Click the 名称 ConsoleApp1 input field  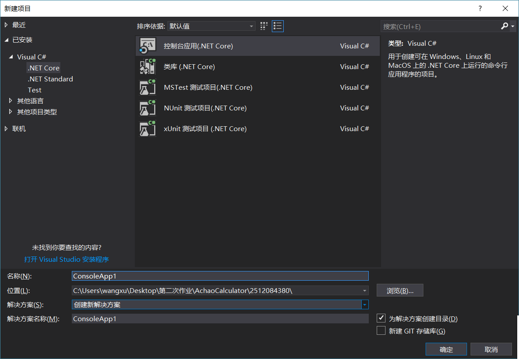(220, 276)
